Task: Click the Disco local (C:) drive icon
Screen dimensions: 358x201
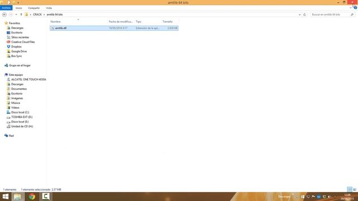Action: coord(8,112)
